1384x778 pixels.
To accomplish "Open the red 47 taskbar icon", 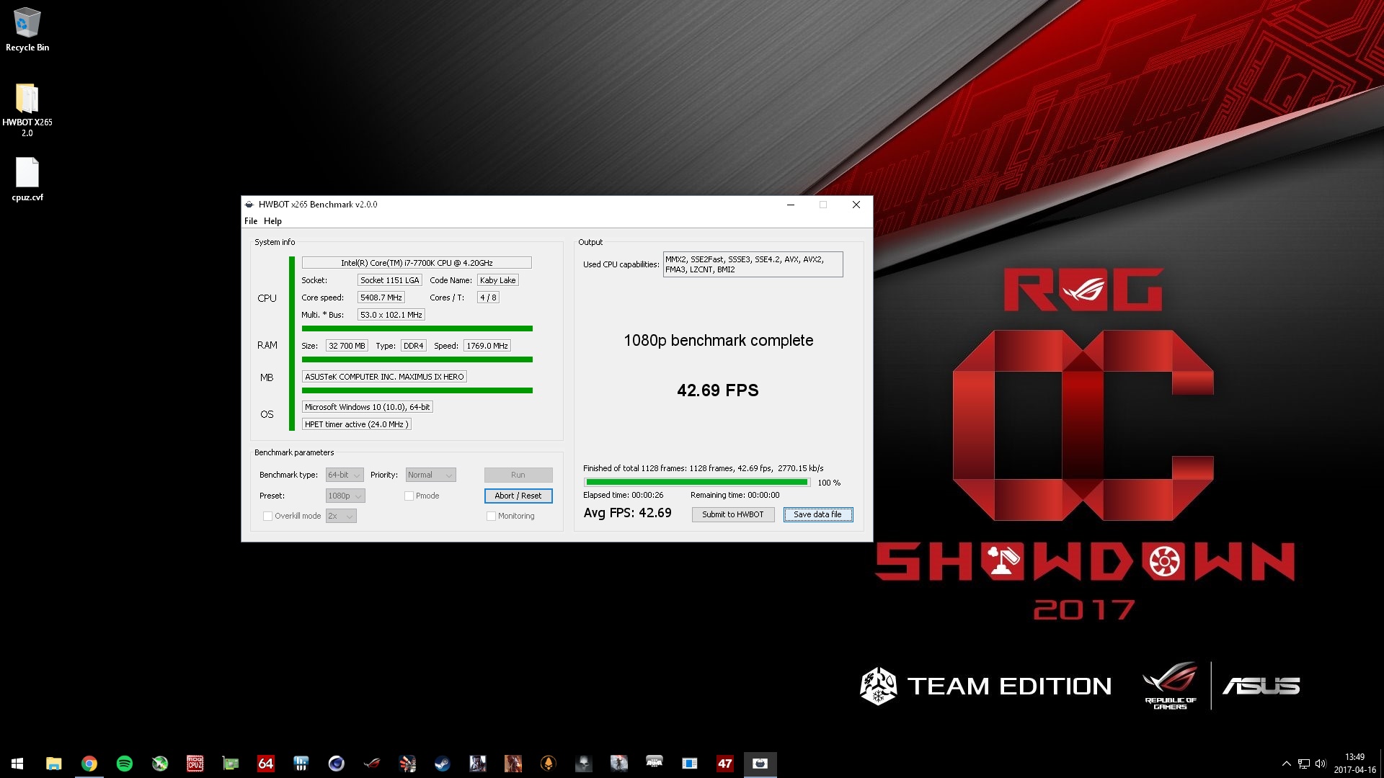I will pyautogui.click(x=724, y=763).
